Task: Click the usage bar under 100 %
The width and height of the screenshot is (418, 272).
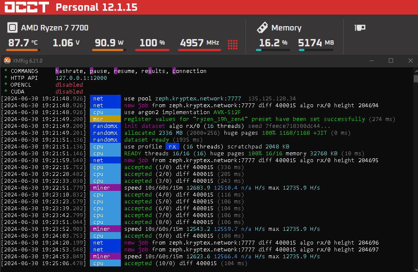Action: 152,50
